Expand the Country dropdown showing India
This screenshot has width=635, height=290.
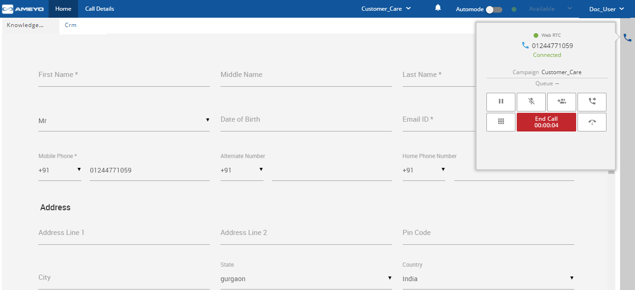(x=488, y=279)
